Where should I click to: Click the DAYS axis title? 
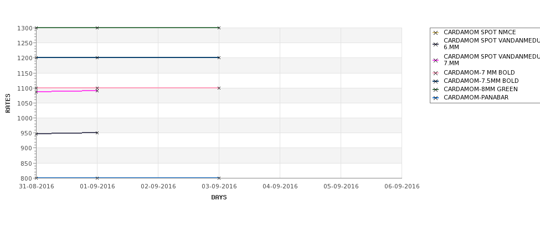[x=219, y=198]
